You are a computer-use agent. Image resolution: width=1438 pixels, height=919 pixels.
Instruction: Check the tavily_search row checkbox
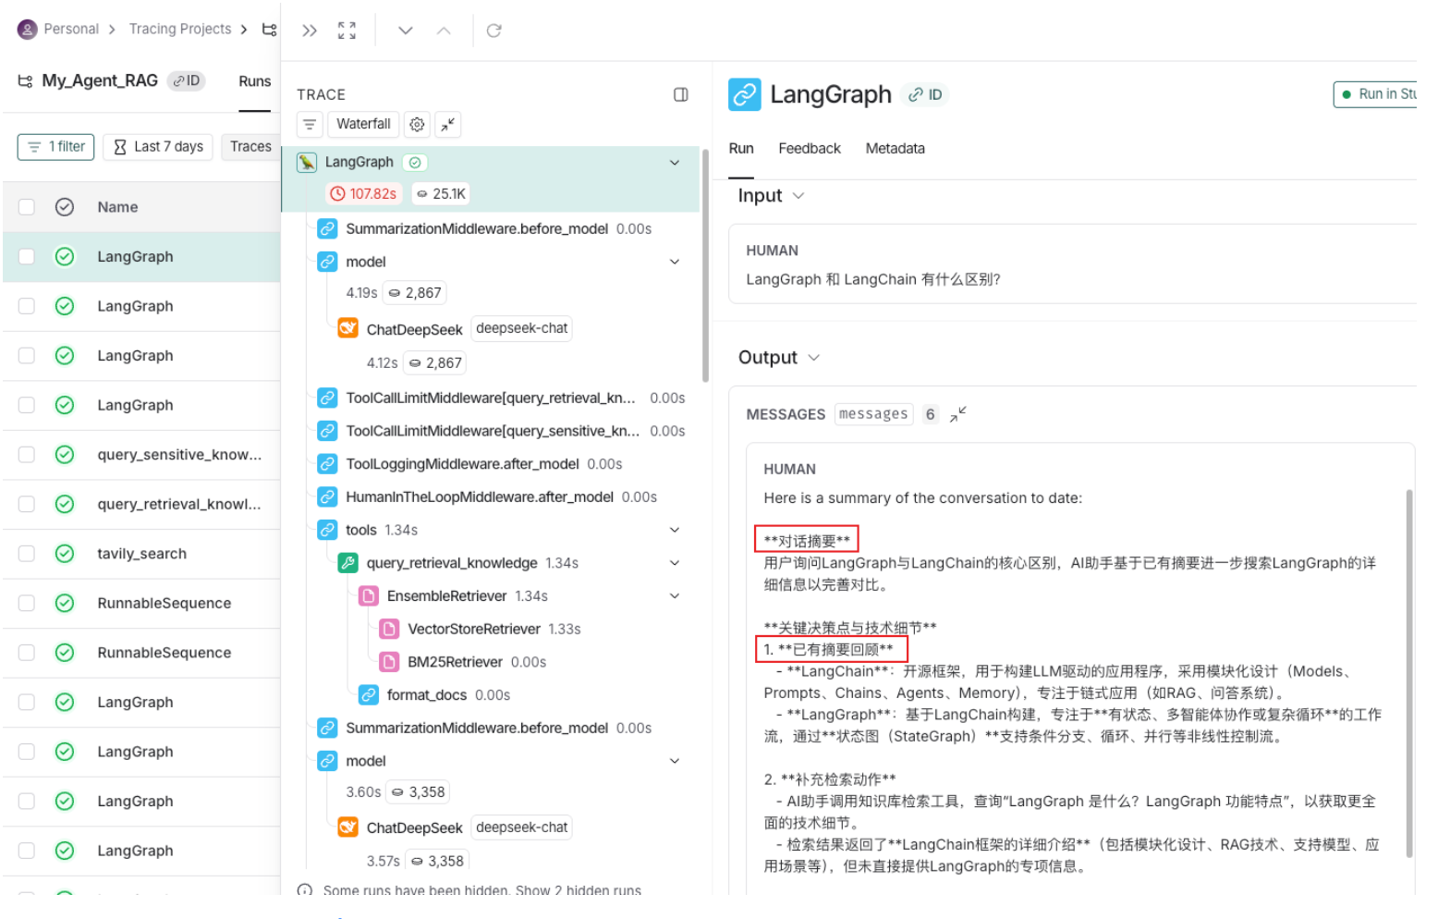[x=27, y=554]
